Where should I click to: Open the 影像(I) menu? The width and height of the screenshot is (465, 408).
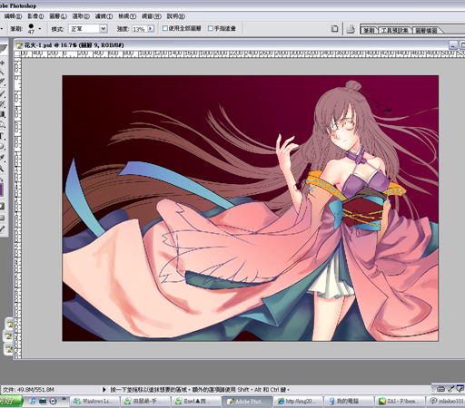[35, 16]
